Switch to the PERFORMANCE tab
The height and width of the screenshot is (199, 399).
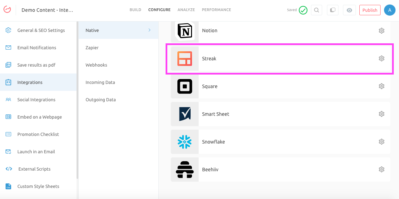click(217, 10)
